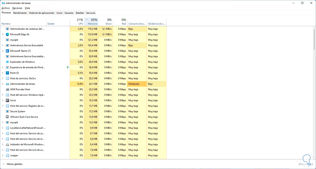Open the Inicio tab in the tab bar

click(60, 13)
